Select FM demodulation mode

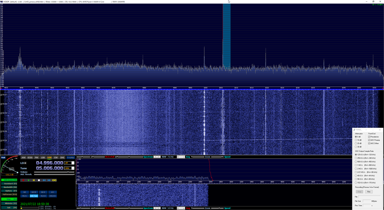[x=36, y=157]
